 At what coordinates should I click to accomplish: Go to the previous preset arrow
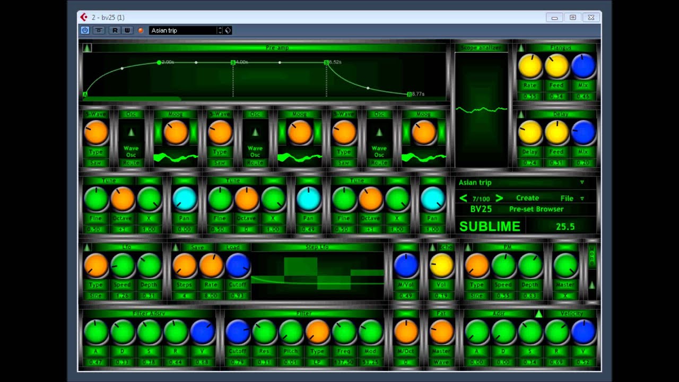[463, 198]
